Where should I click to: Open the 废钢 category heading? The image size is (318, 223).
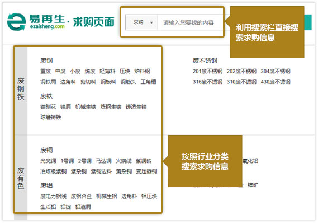(46, 61)
